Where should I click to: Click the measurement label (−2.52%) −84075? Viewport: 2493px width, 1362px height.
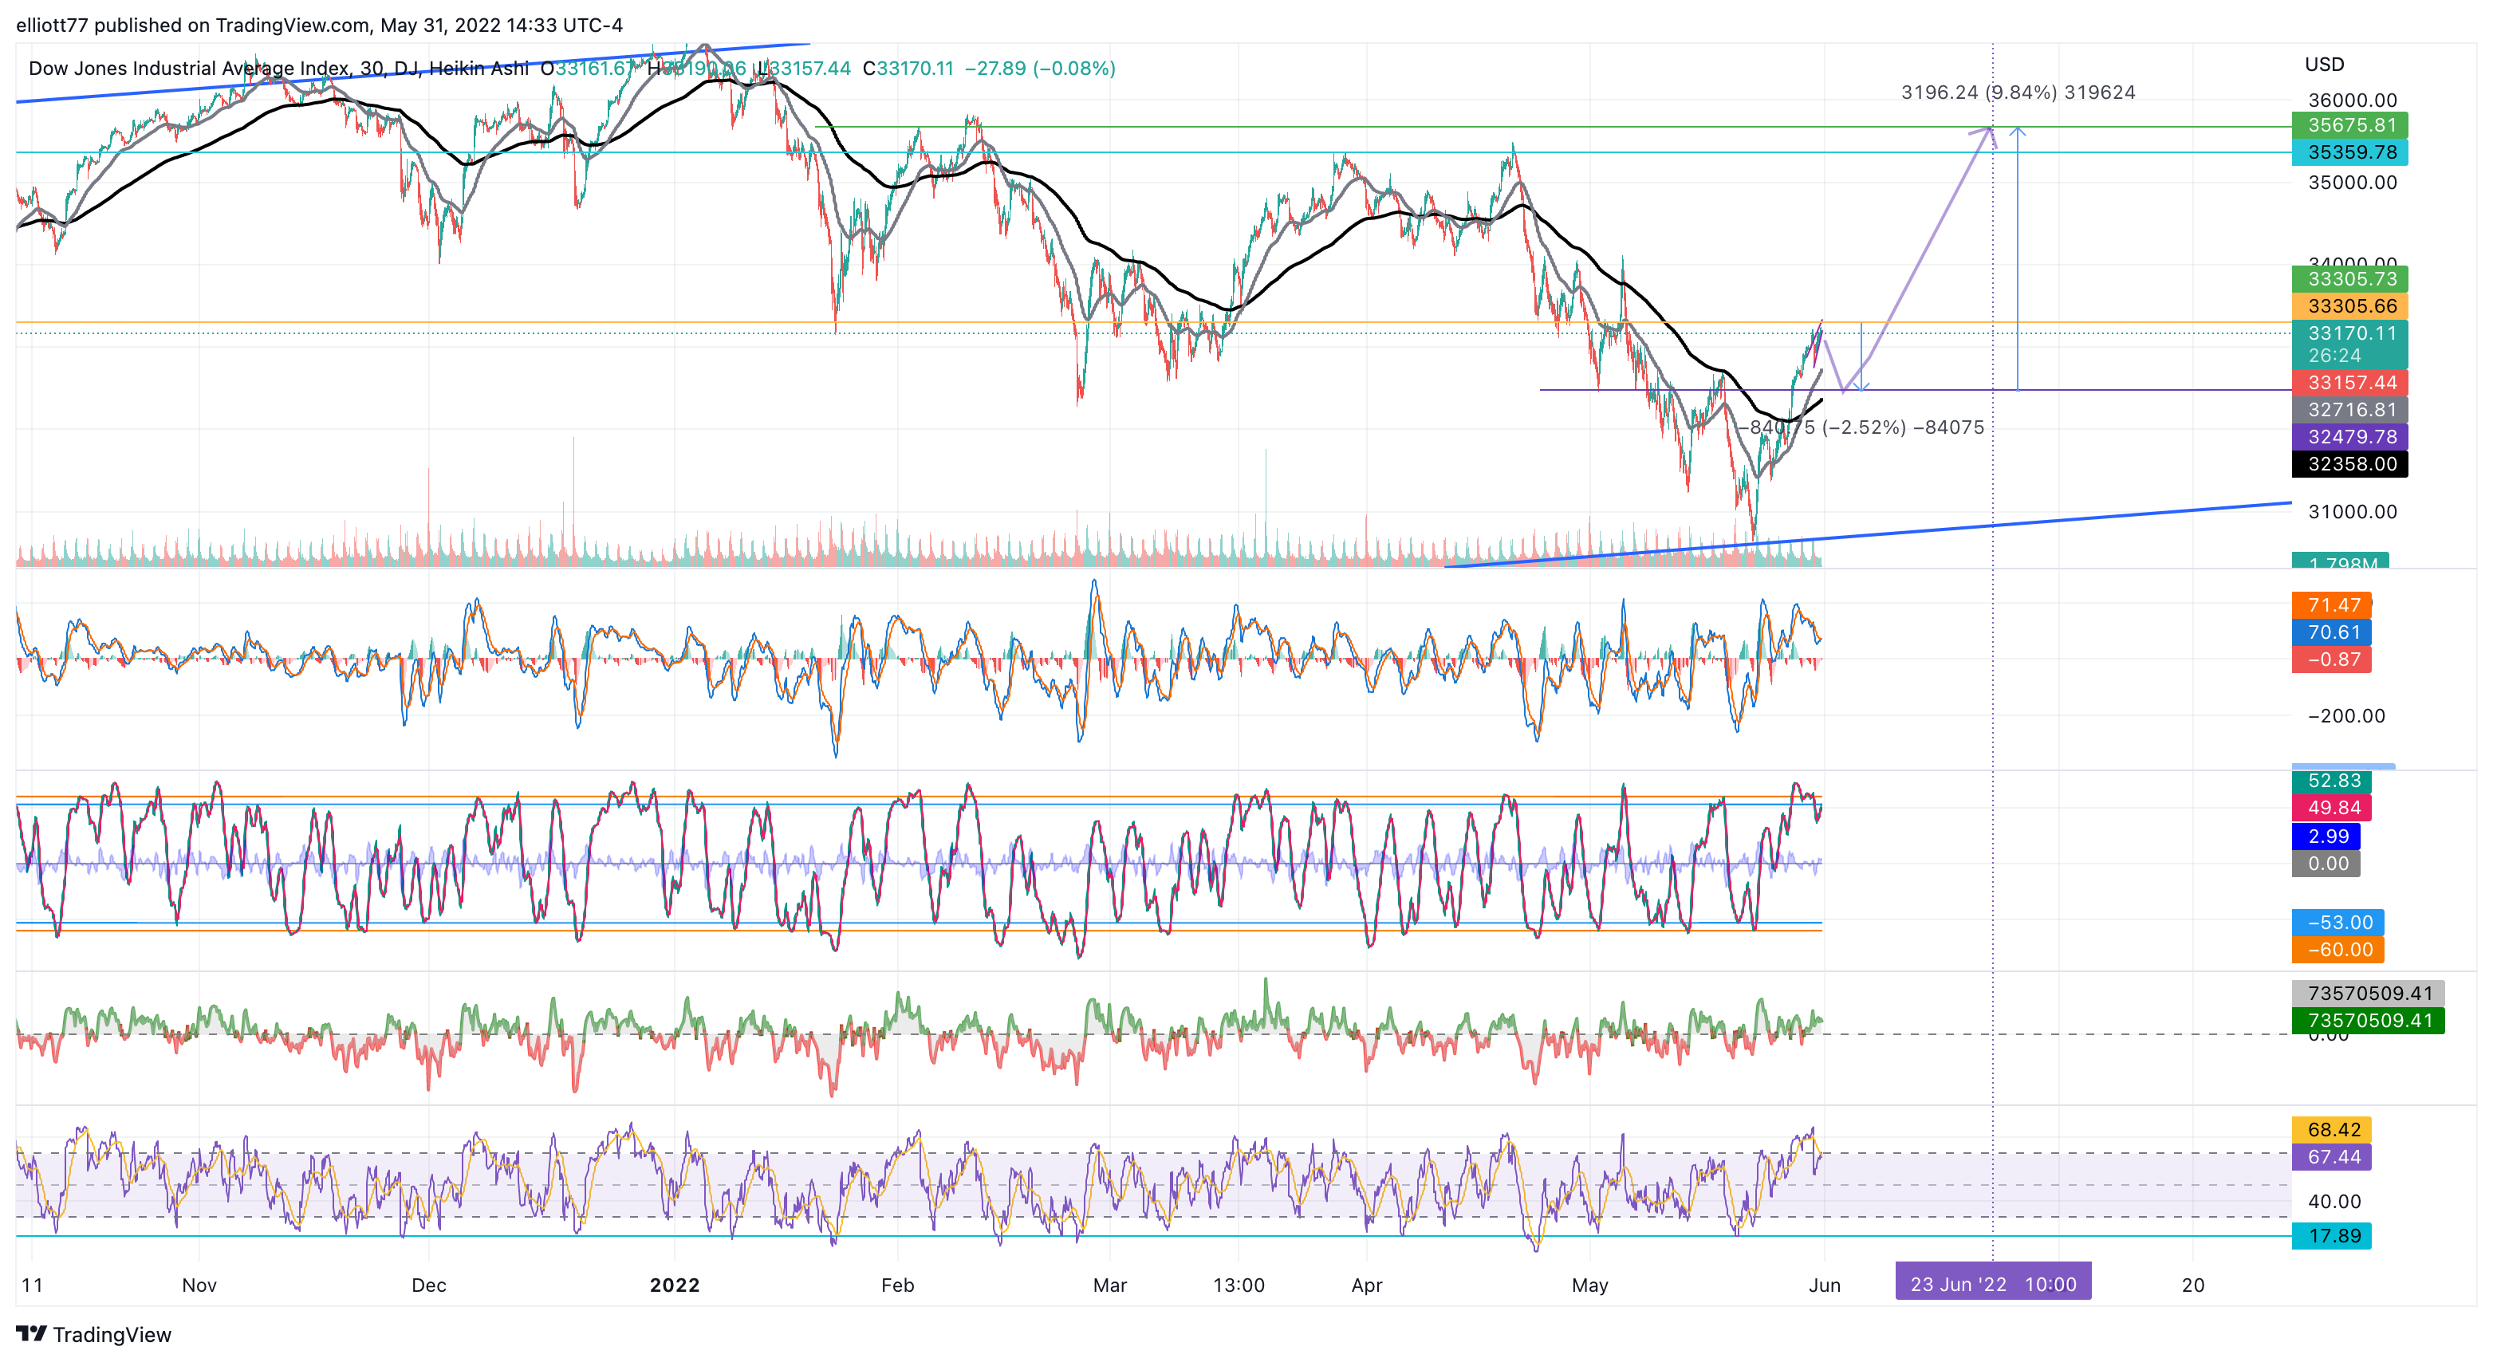coord(1903,428)
